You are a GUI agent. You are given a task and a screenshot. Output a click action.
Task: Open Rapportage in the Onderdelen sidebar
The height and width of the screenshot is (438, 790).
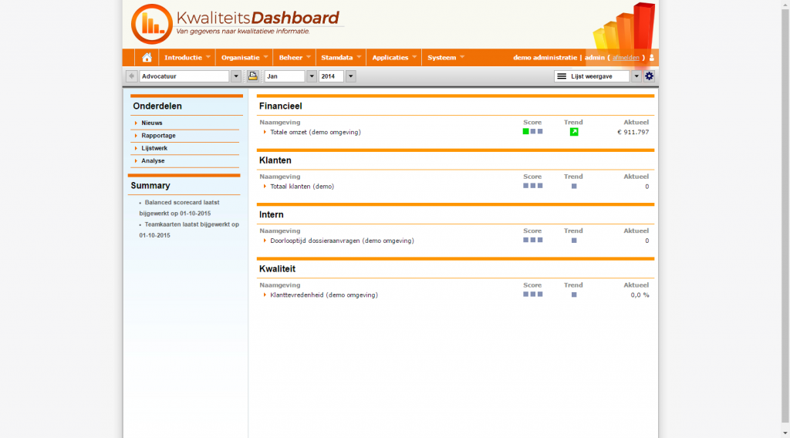click(x=158, y=136)
